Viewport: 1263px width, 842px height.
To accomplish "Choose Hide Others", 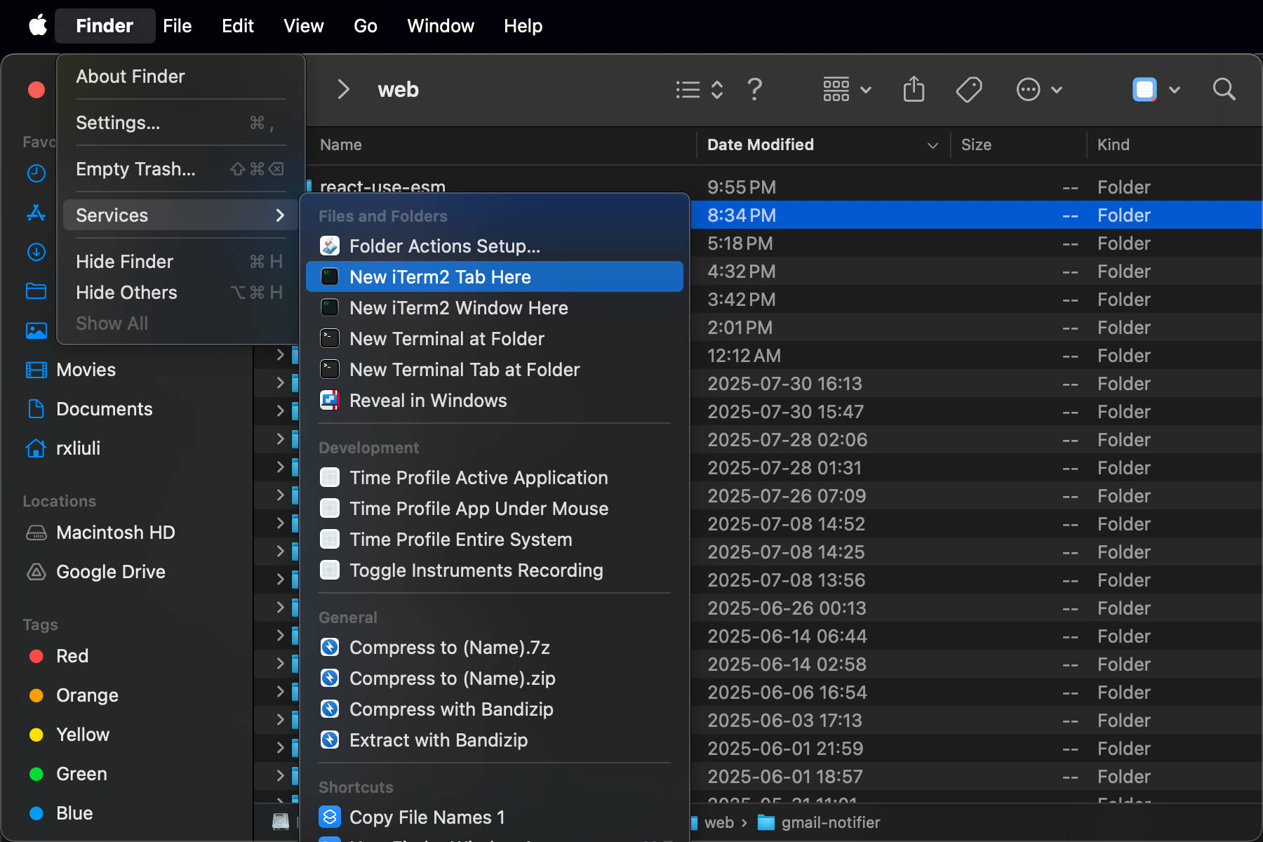I will pos(180,293).
